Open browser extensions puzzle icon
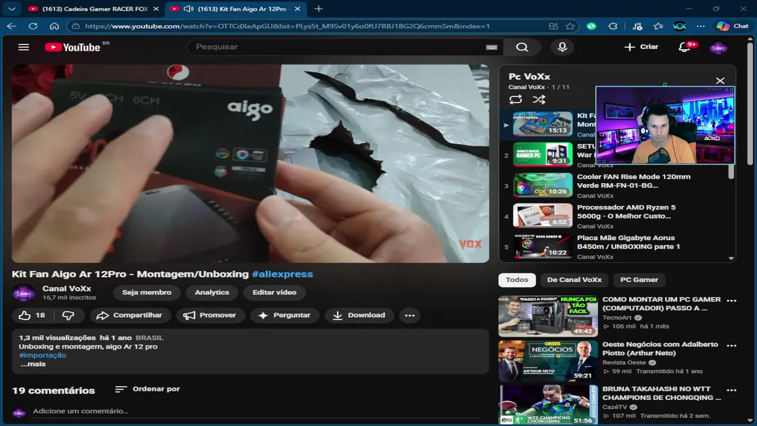Viewport: 757px width, 426px height. click(x=613, y=26)
